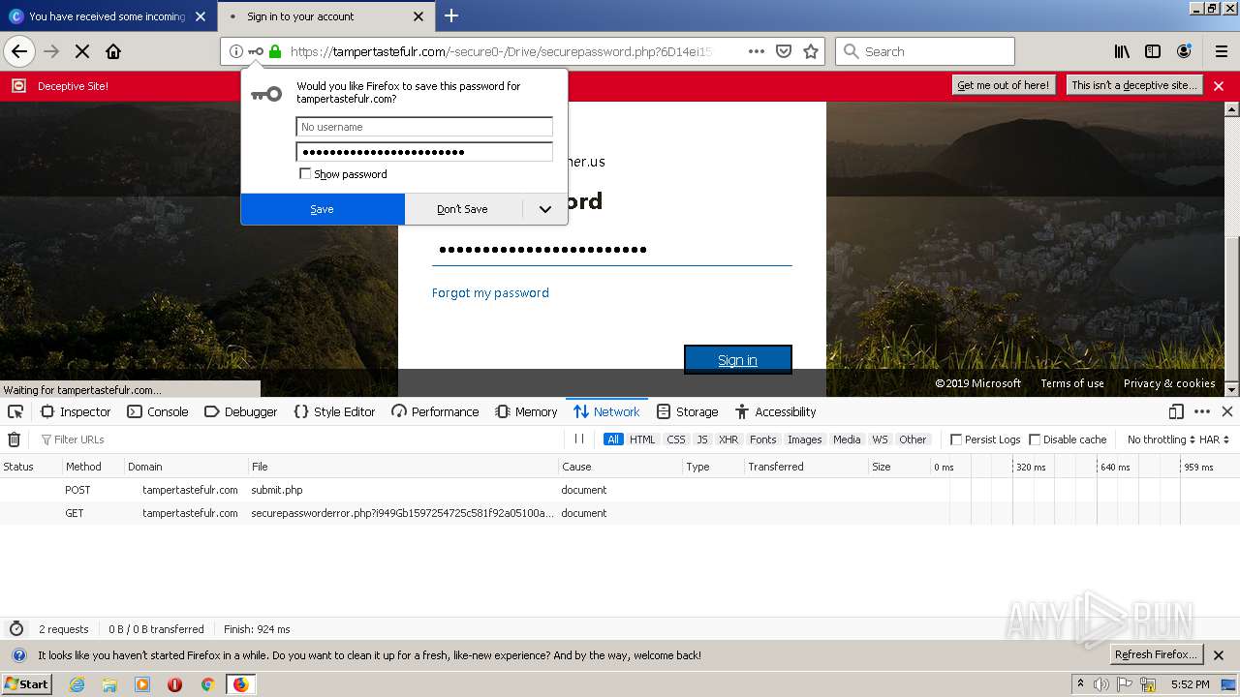Open the Accessibility tab

click(x=775, y=411)
